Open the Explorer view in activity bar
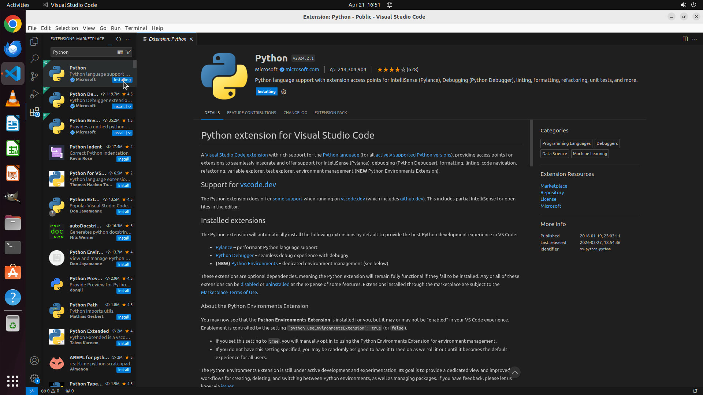703x395 pixels. coord(34,41)
